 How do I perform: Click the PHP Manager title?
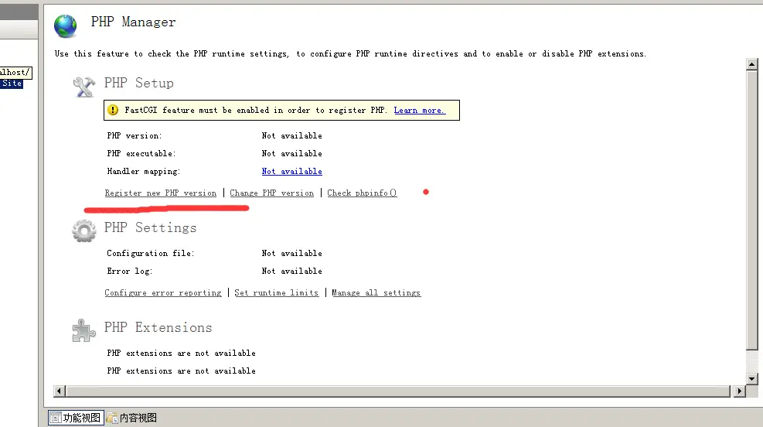point(133,22)
